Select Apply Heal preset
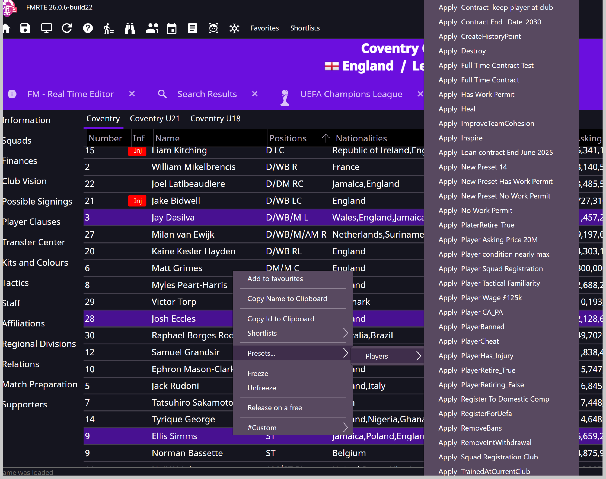606x479 pixels. pyautogui.click(x=457, y=109)
